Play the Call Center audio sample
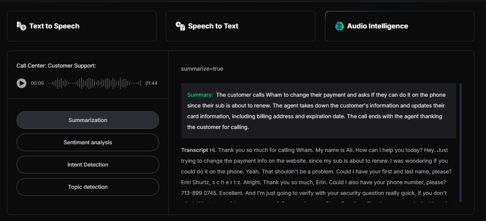Screen dimensions: 486x221 pyautogui.click(x=22, y=83)
